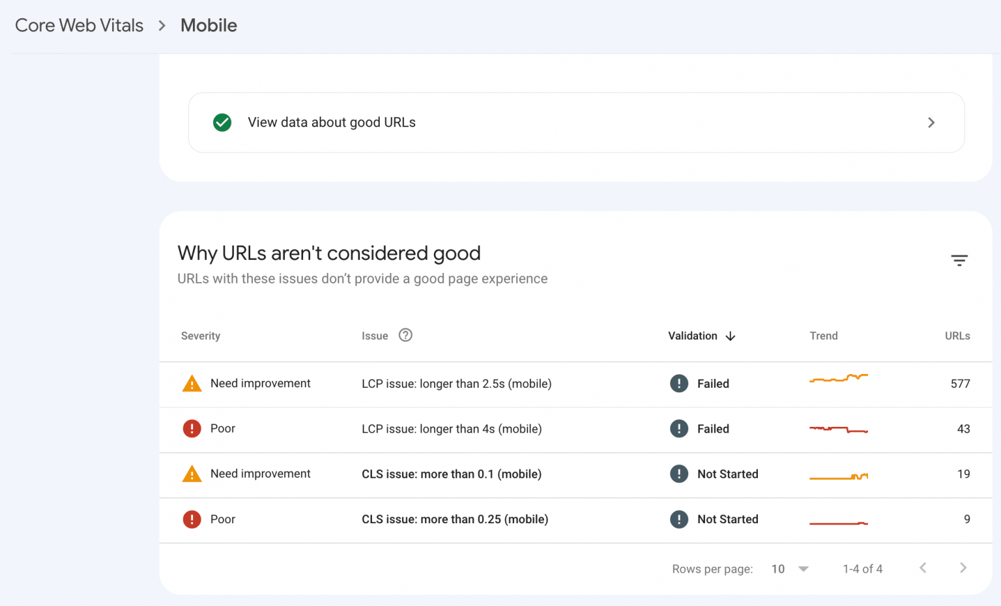Click the URLs count 43 for LCP 4s issue

(963, 429)
